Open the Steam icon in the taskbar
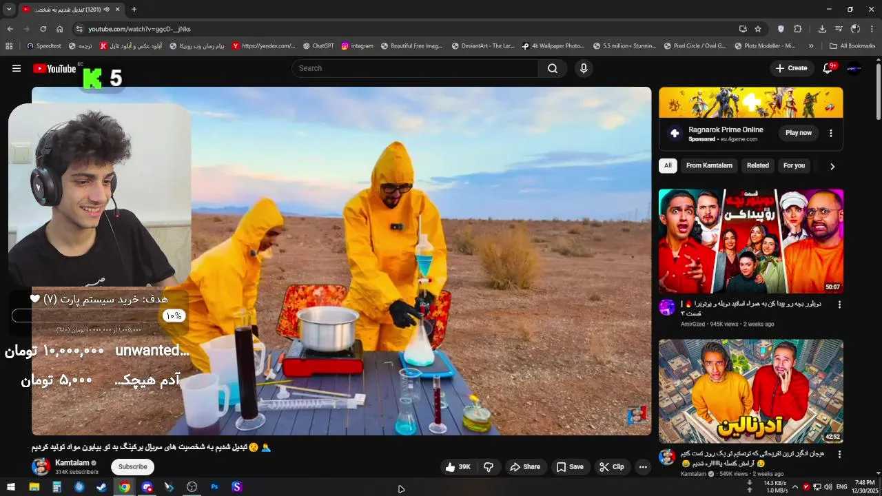 [x=101, y=487]
